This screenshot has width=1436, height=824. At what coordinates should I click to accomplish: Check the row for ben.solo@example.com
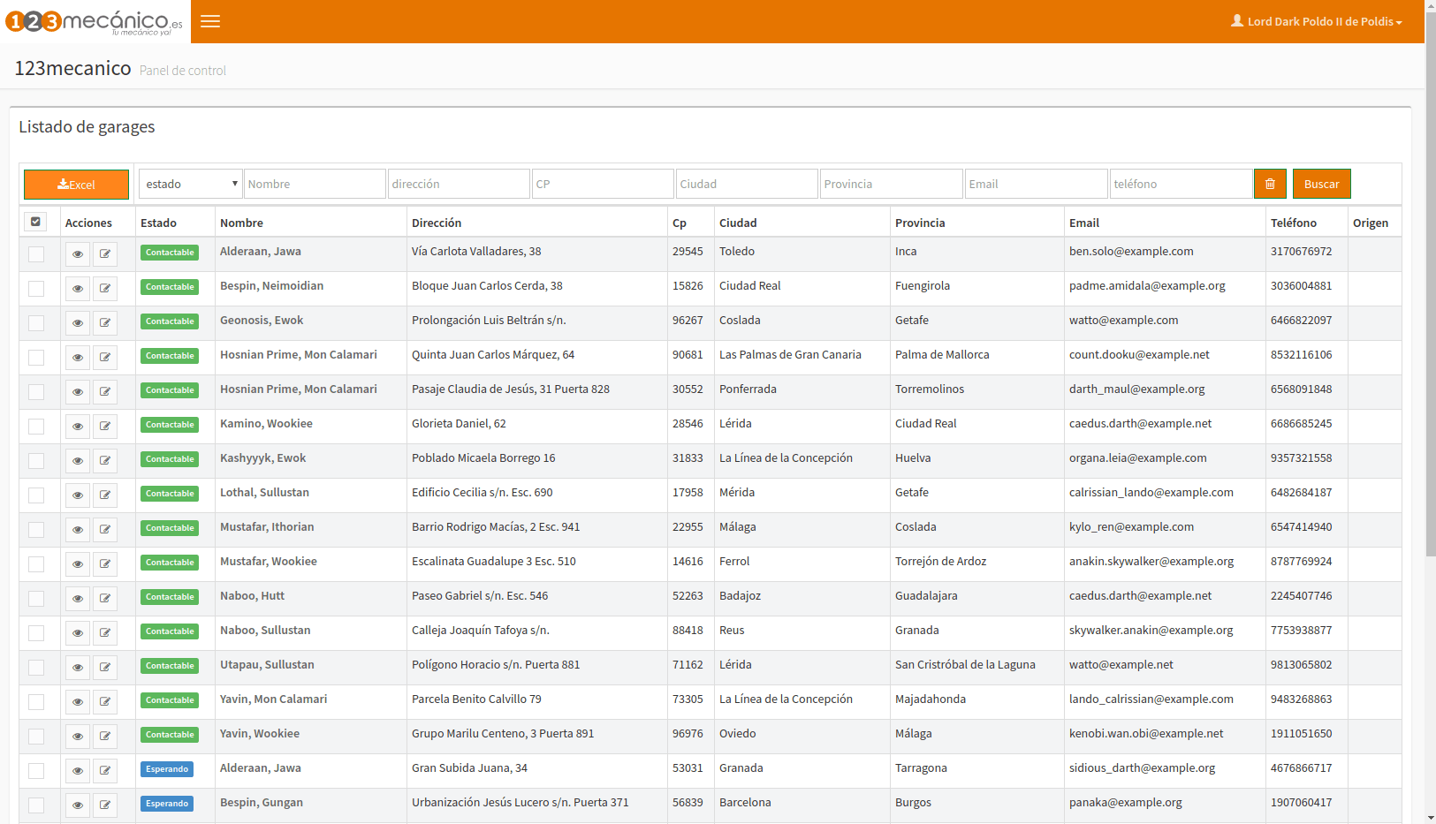(36, 254)
